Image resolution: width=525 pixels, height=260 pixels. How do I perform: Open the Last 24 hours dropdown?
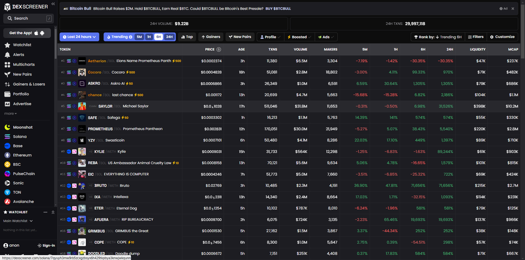pos(79,37)
